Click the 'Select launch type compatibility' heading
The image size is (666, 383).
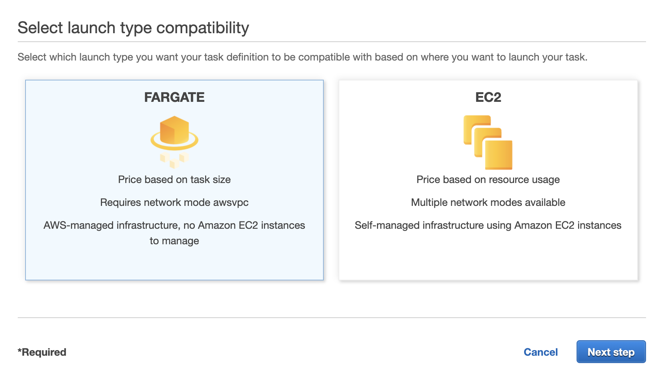pyautogui.click(x=134, y=27)
